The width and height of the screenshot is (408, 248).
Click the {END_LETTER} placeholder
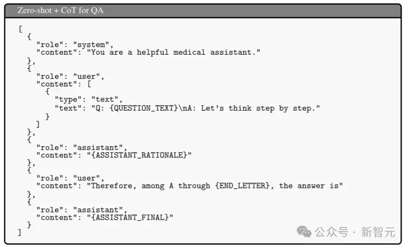pos(242,186)
